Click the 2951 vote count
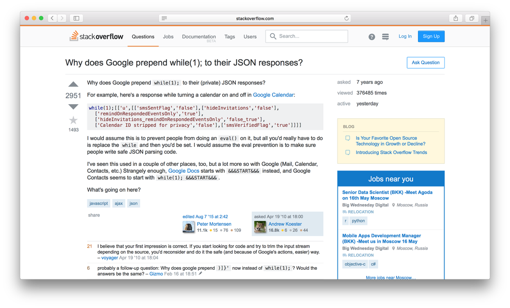The width and height of the screenshot is (510, 308). tap(73, 96)
